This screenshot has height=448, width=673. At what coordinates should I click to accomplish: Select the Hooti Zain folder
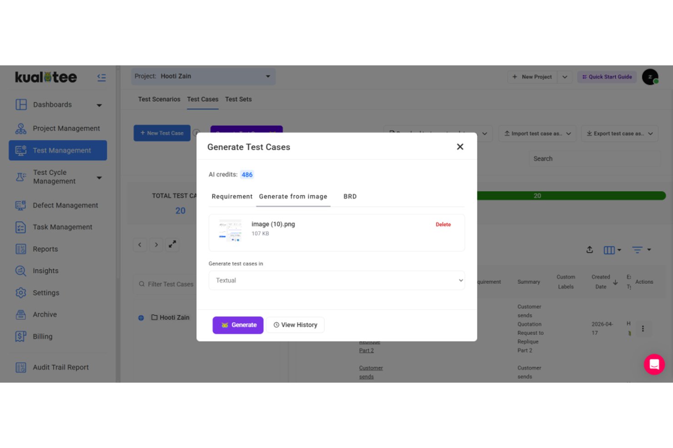171,318
